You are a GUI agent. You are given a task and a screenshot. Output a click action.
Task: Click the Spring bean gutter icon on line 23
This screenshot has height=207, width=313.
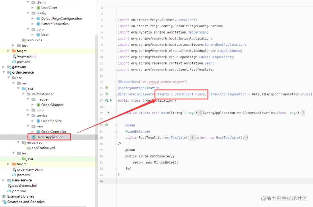click(106, 125)
